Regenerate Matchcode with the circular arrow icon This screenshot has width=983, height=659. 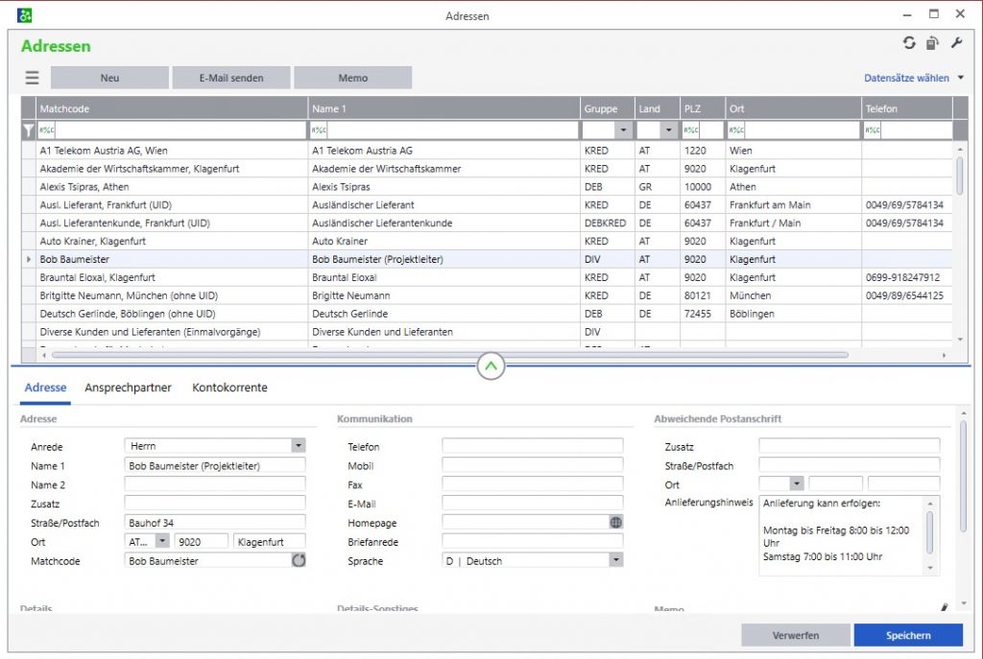[x=299, y=561]
